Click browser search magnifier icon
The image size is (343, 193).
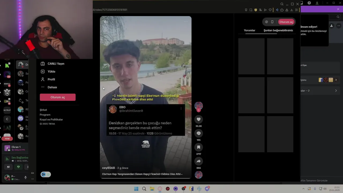[282, 4]
